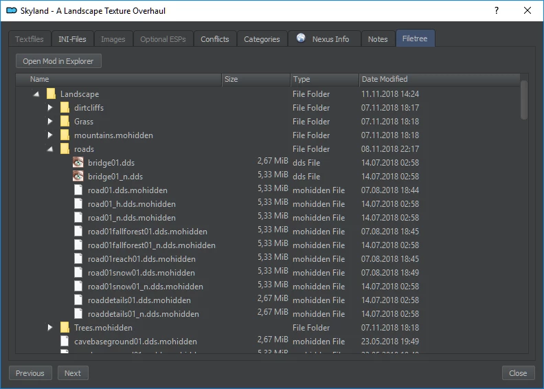Open the Notes tab
The height and width of the screenshot is (389, 544).
pyautogui.click(x=378, y=39)
